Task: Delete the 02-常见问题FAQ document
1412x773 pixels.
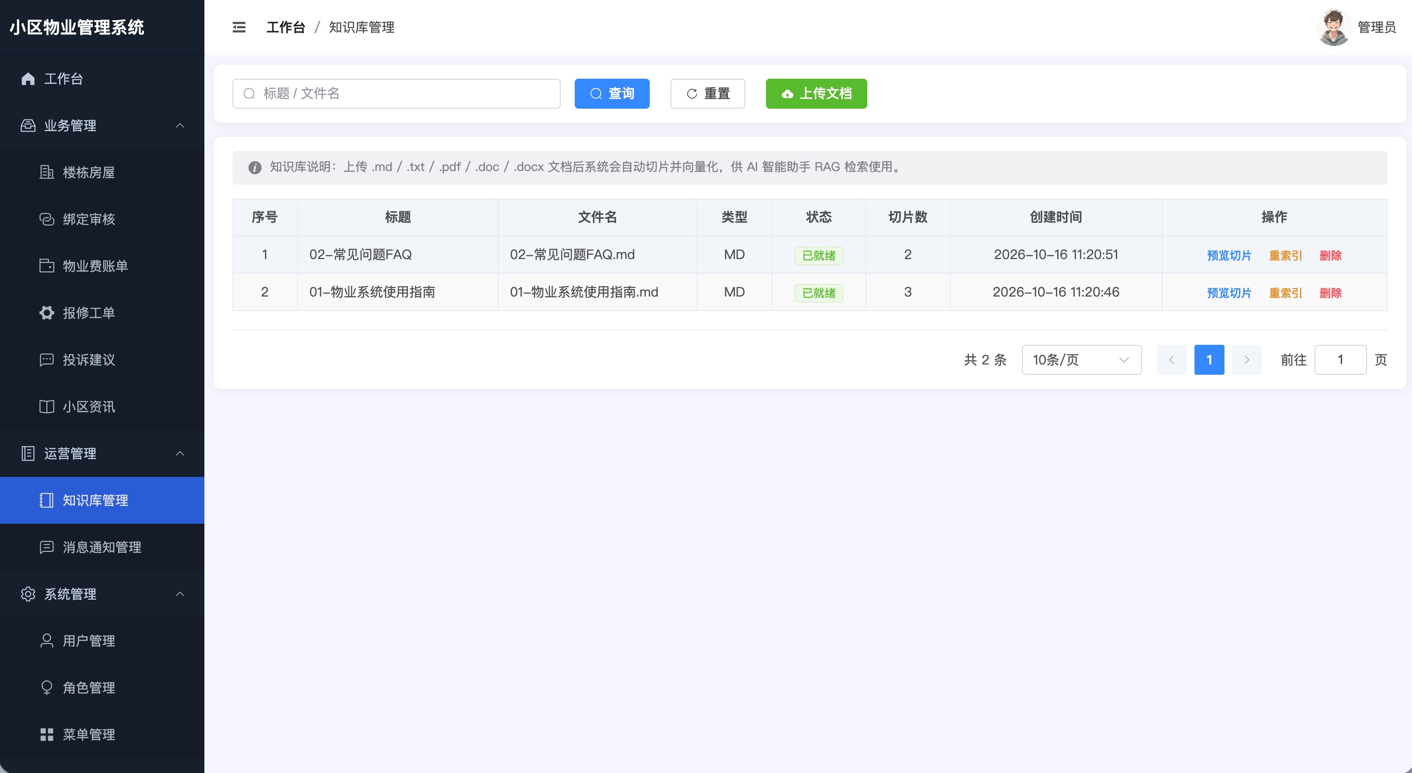Action: click(x=1330, y=255)
